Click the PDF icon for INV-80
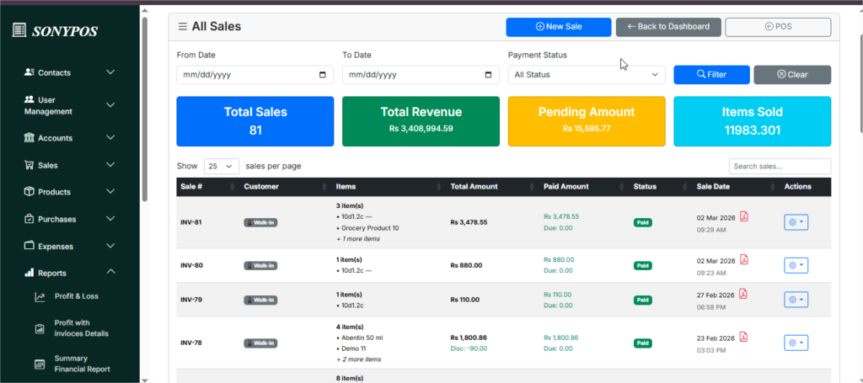863x383 pixels. pyautogui.click(x=743, y=259)
